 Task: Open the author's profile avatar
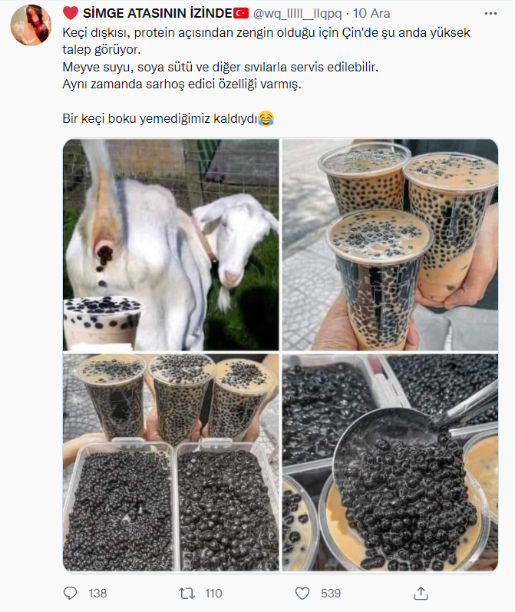[31, 25]
